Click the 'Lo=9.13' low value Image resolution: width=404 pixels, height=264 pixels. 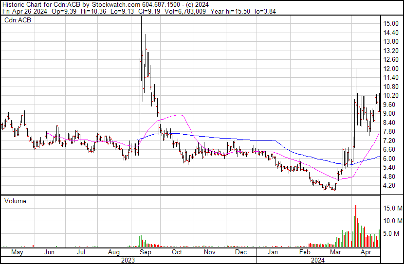tap(123, 11)
